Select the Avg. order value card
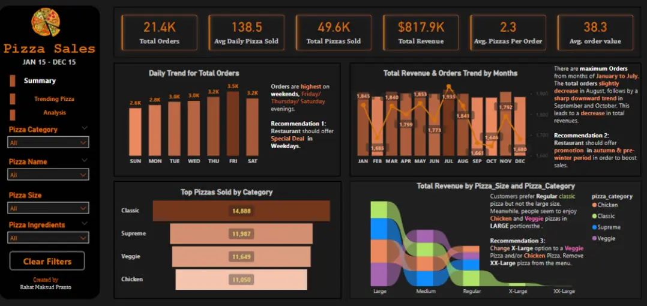Viewport: 647px width, 306px height. pyautogui.click(x=595, y=32)
